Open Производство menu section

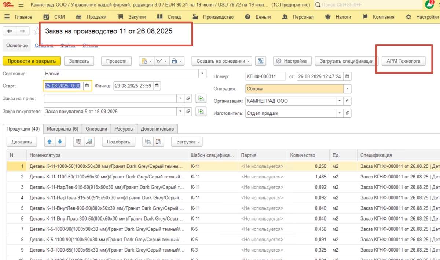pos(214,17)
